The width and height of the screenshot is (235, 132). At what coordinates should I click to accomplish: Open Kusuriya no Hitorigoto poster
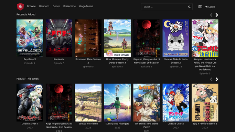pos(117,102)
